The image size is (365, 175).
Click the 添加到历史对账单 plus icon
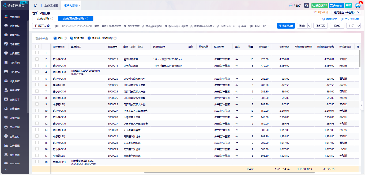89,38
